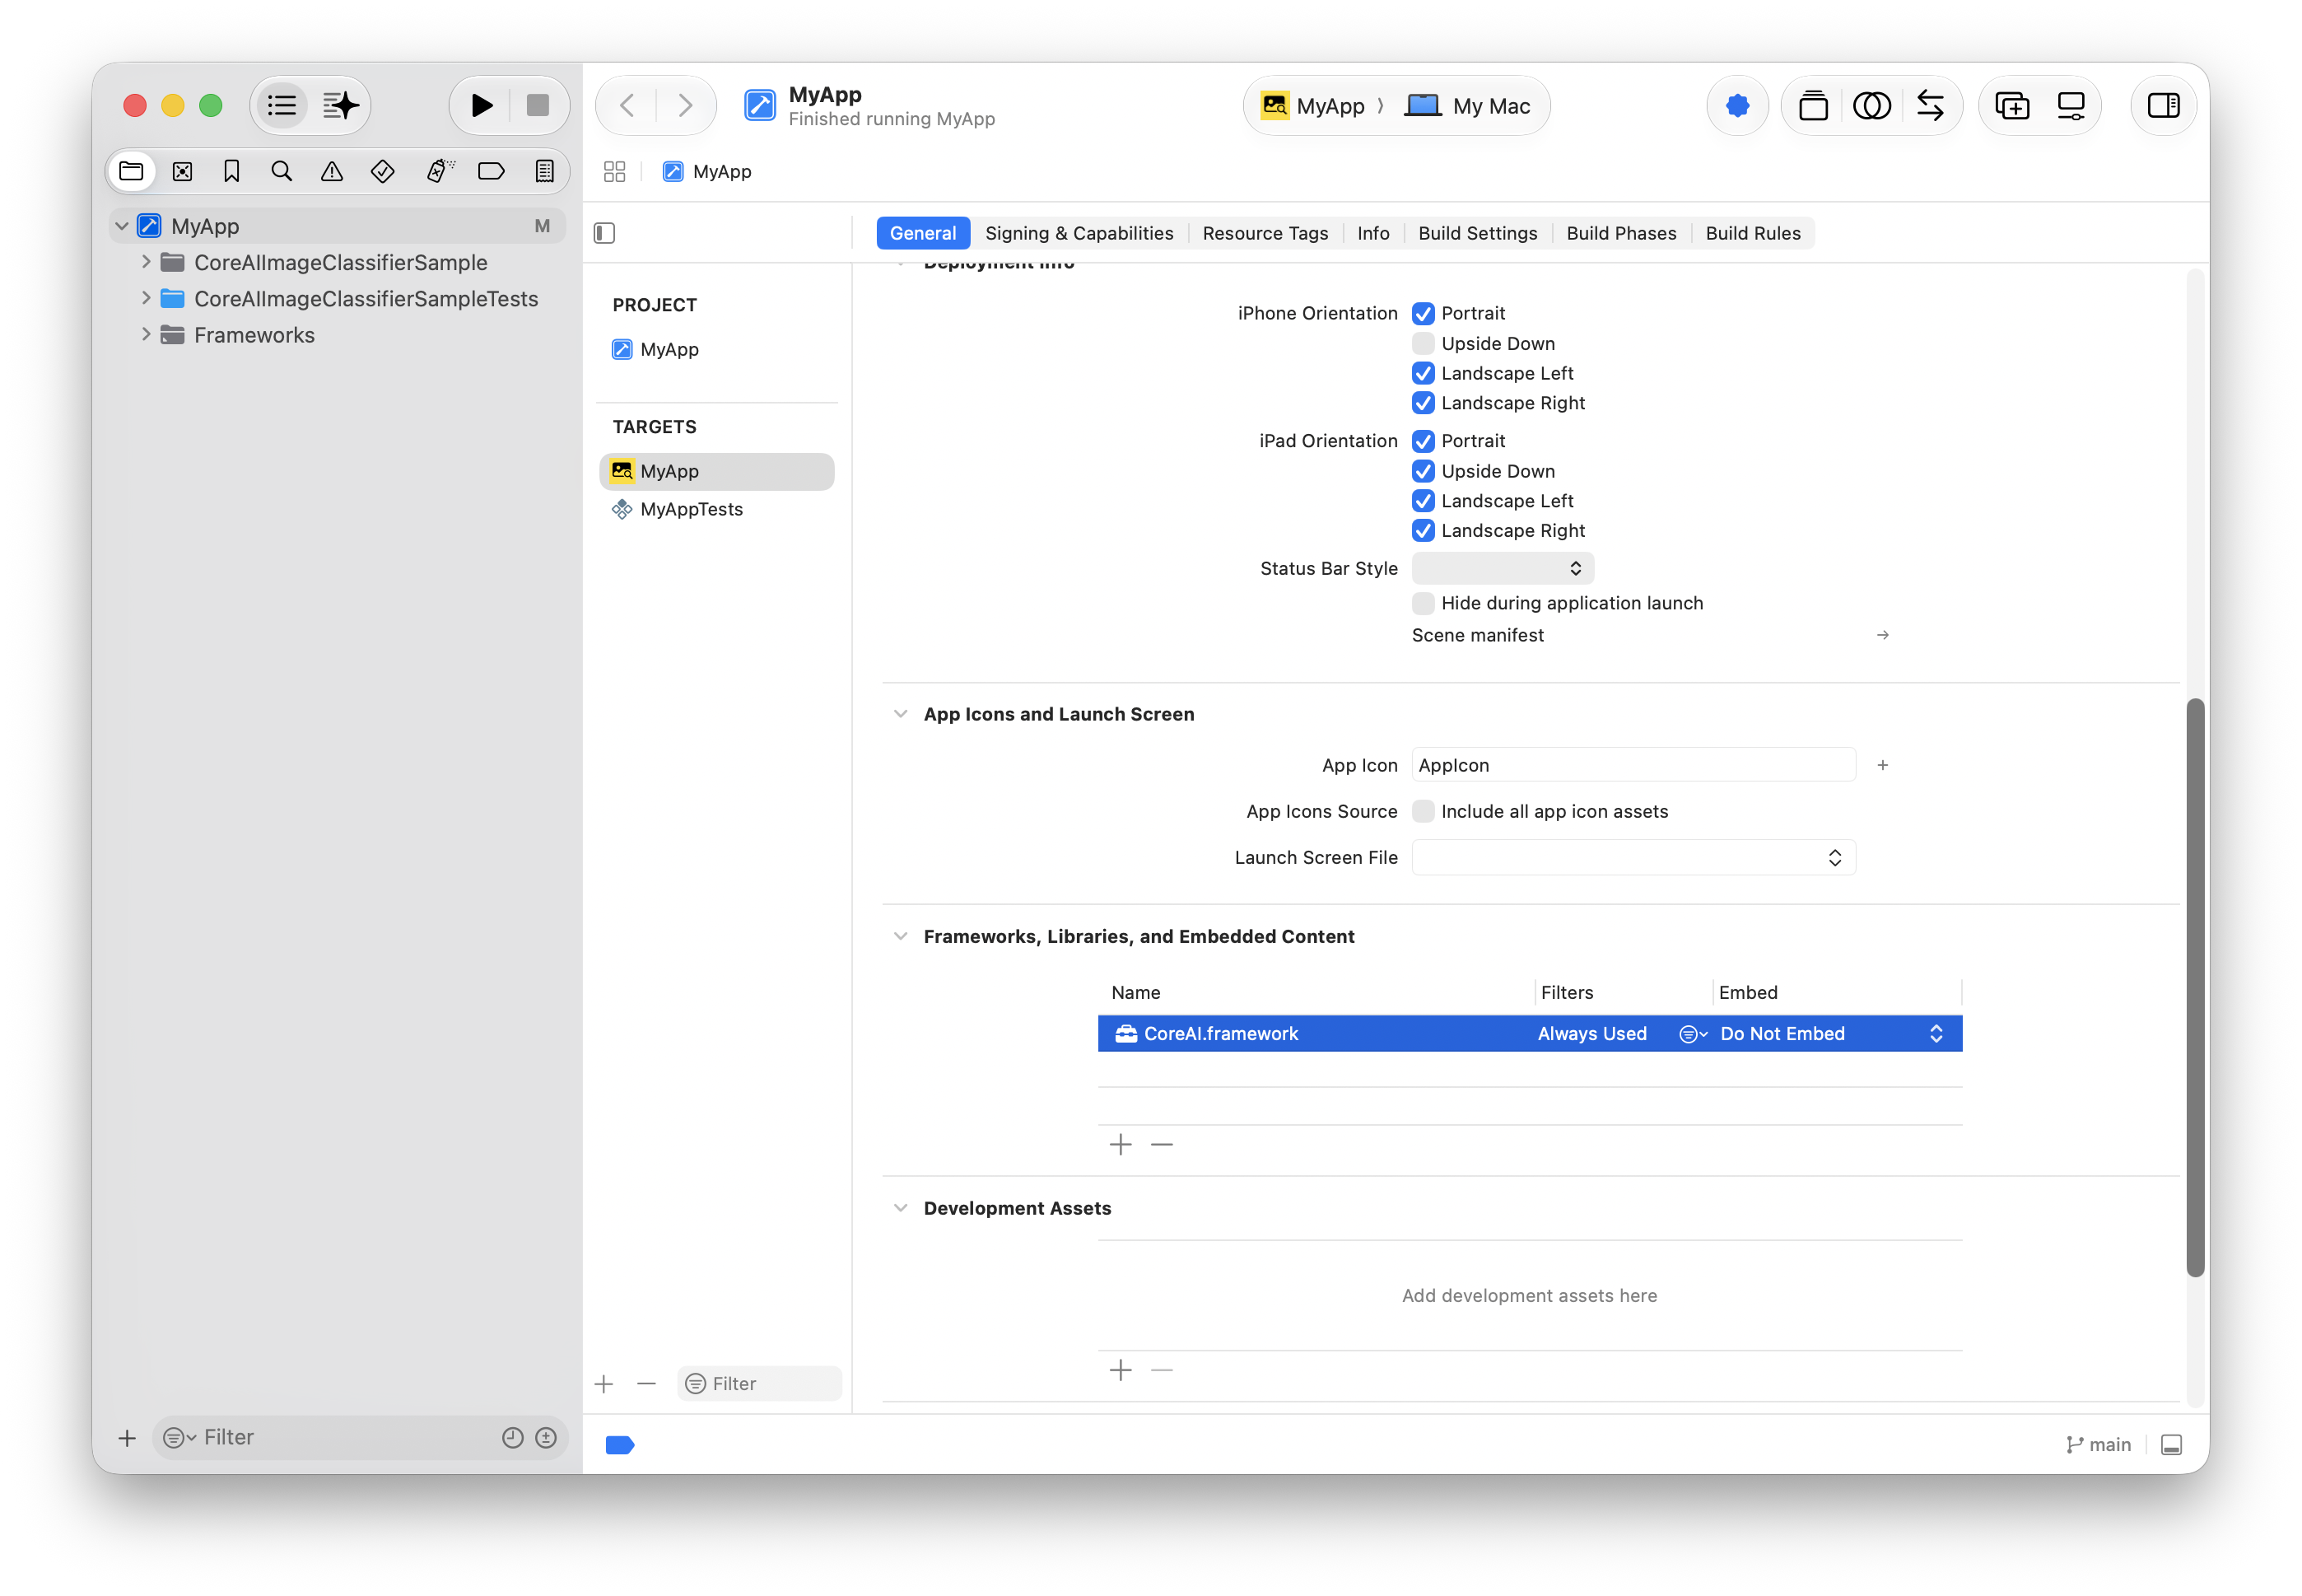Enable Hide during application launch

coord(1424,603)
